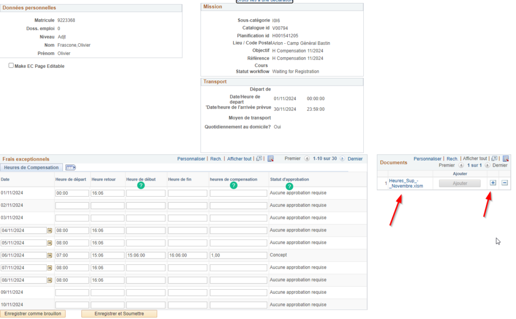Open calendar picker for 04/11/2024 date
This screenshot has height=319, width=516.
pos(50,230)
